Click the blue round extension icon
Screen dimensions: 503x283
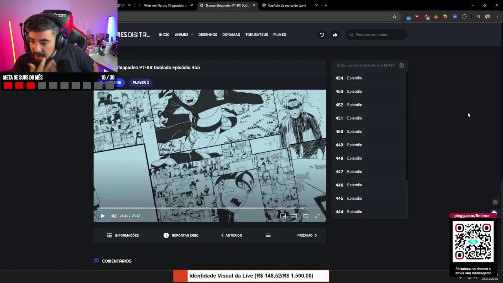pos(455,17)
